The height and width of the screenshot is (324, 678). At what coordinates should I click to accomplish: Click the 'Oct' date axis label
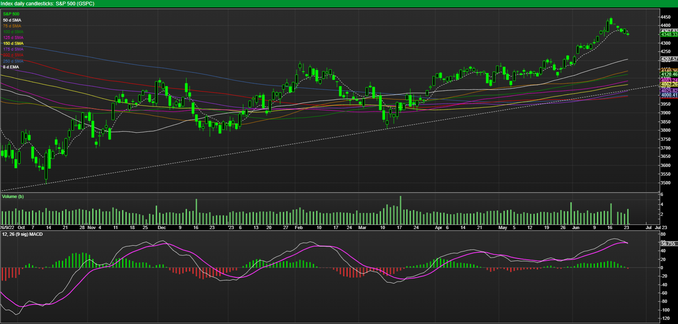pyautogui.click(x=21, y=227)
